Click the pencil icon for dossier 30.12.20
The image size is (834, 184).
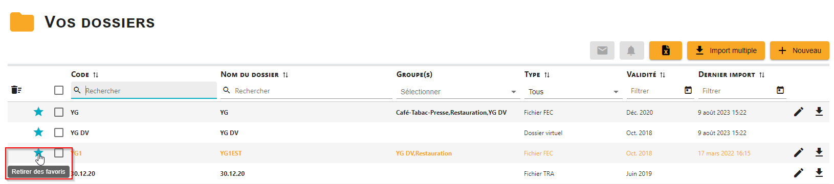coord(799,173)
